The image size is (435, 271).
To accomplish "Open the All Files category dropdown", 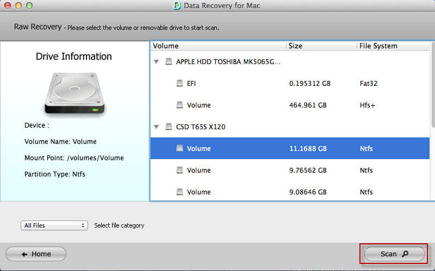I will click(54, 225).
